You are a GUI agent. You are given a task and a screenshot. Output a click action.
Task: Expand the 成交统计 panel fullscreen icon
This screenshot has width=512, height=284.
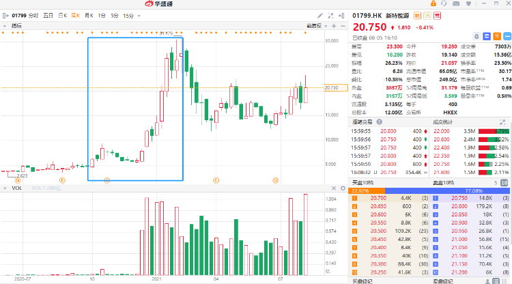pyautogui.click(x=502, y=122)
